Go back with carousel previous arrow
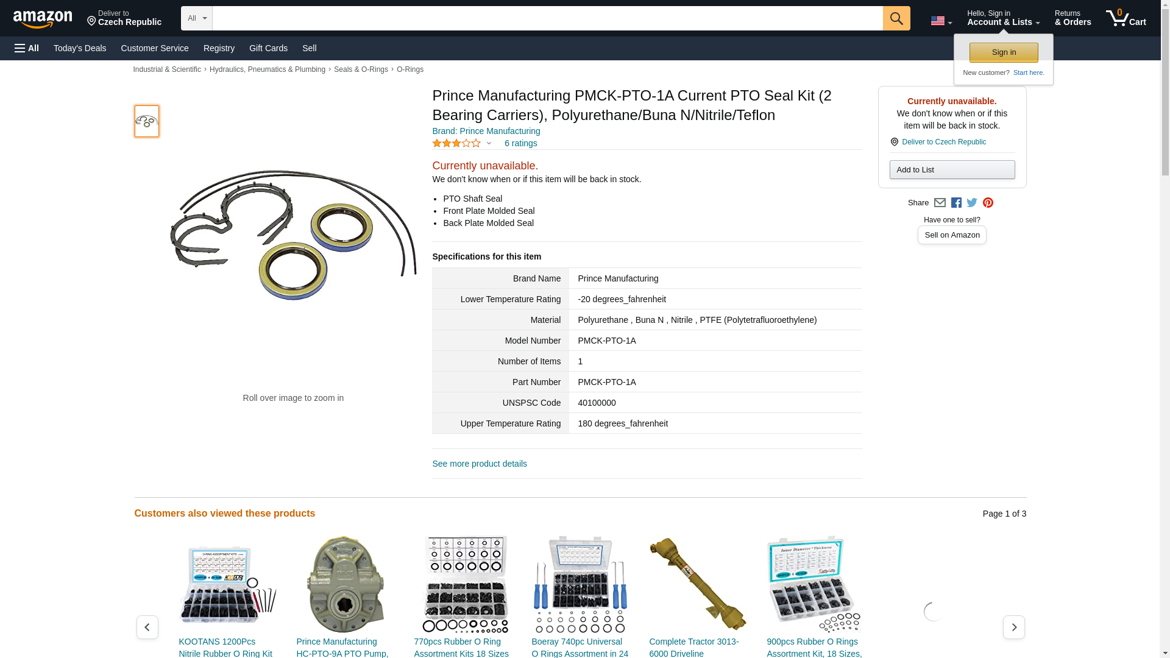 (147, 627)
